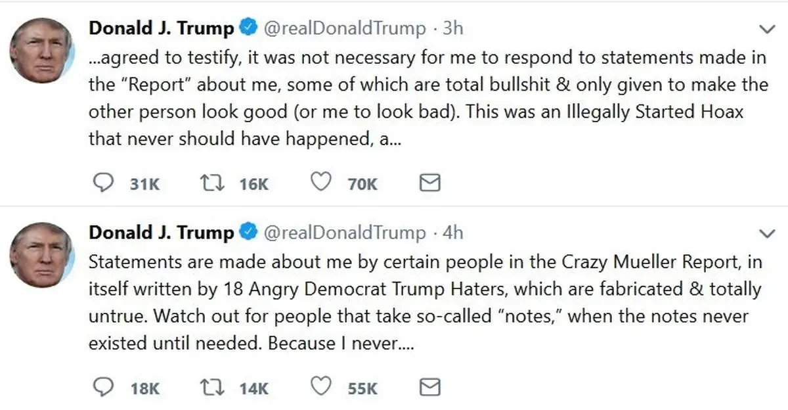Click verified badge on the second tweet
This screenshot has width=788, height=410.
coord(248,233)
